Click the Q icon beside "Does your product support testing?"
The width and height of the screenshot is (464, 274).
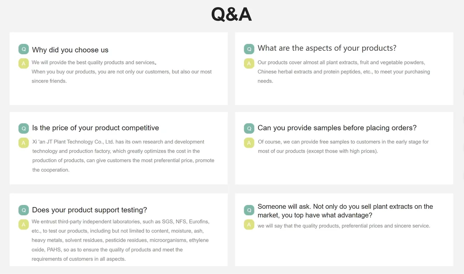24,210
